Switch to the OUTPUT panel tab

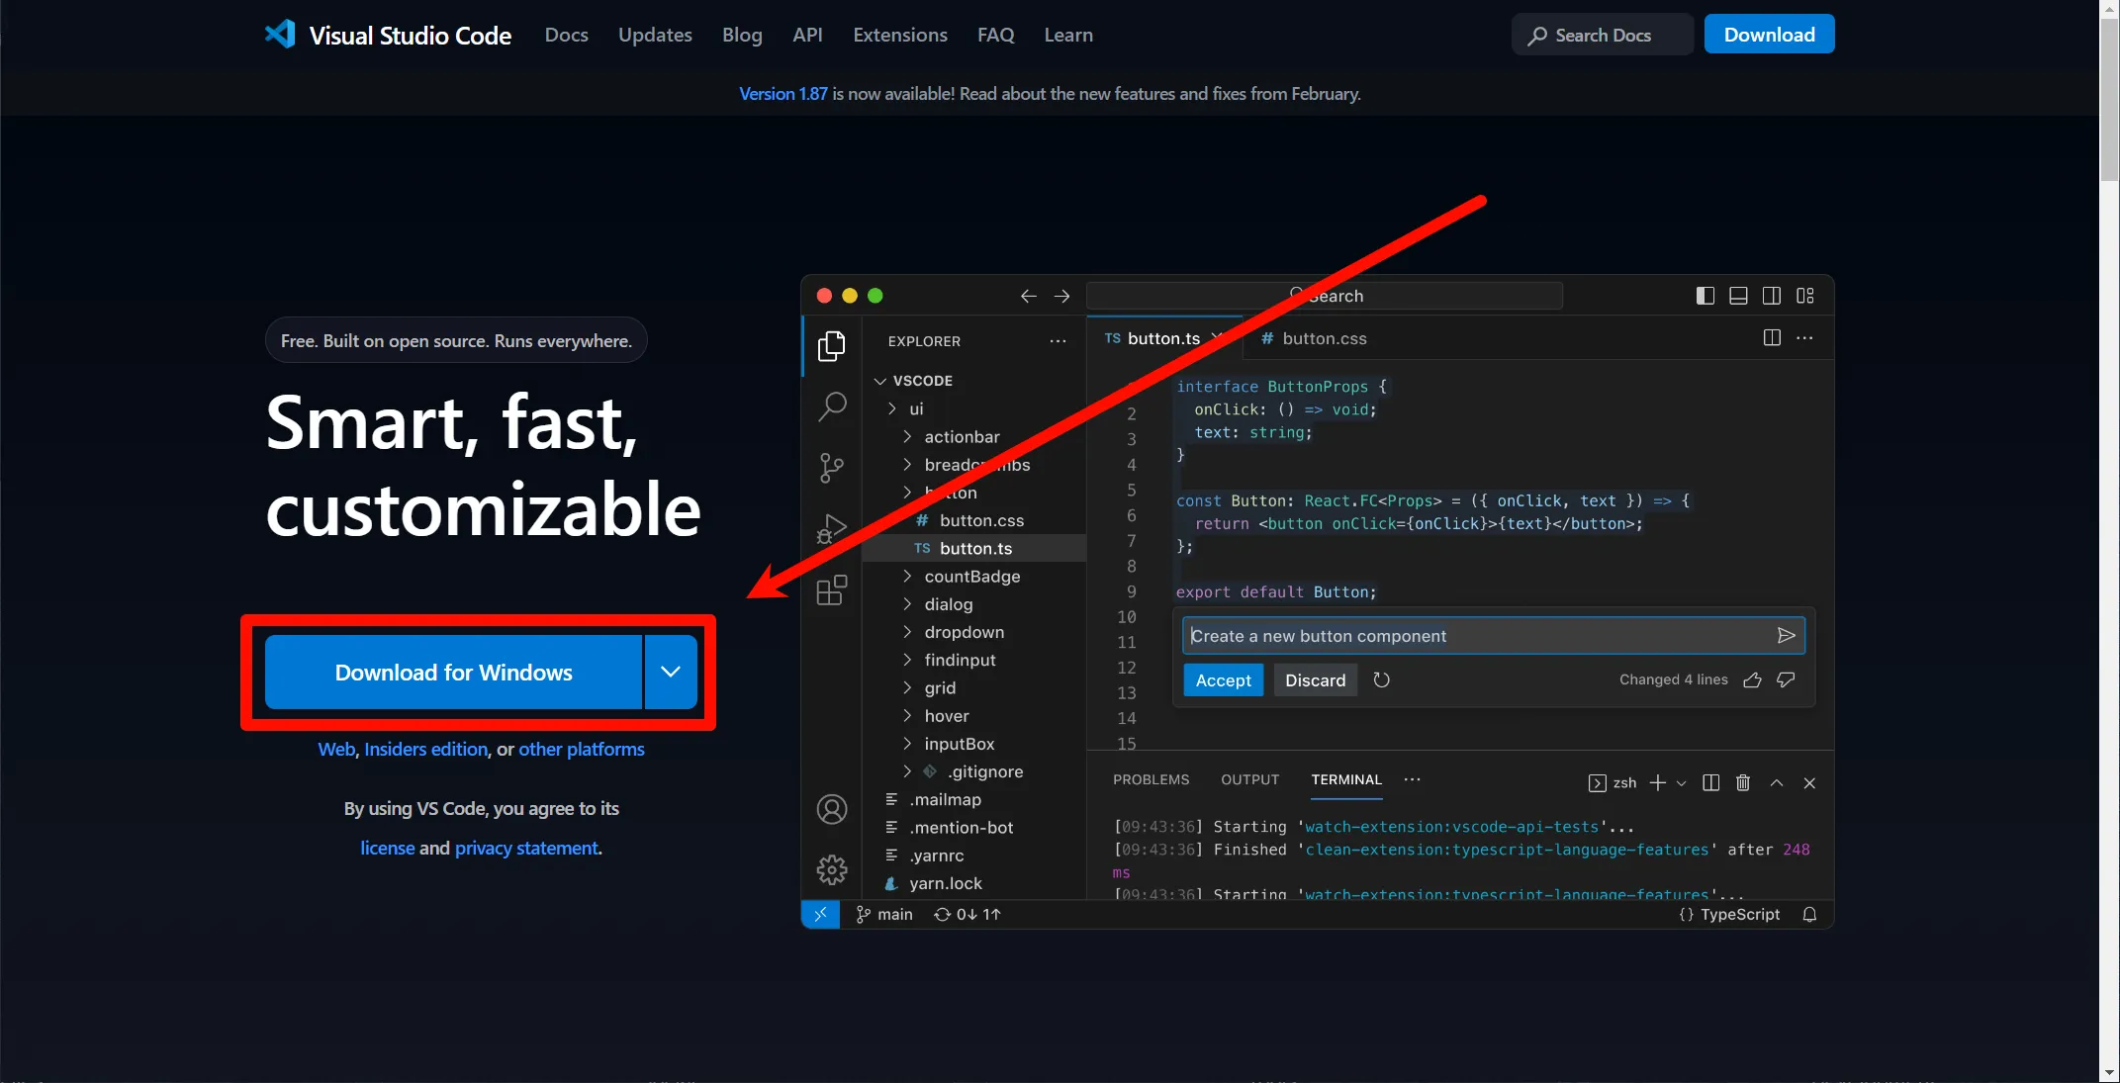pos(1249,779)
